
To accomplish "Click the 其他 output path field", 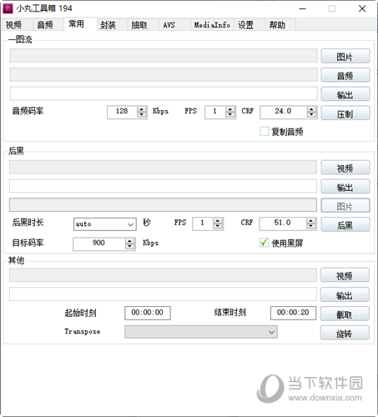I will tap(163, 294).
